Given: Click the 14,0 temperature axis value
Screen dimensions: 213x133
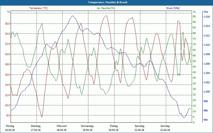Looking at the screenshot, I should [8, 85].
